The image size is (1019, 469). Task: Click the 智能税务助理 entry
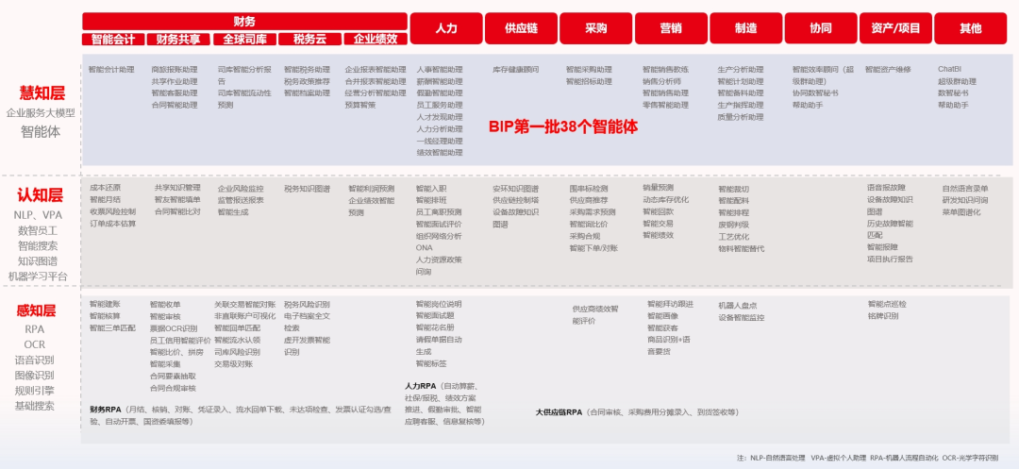307,70
